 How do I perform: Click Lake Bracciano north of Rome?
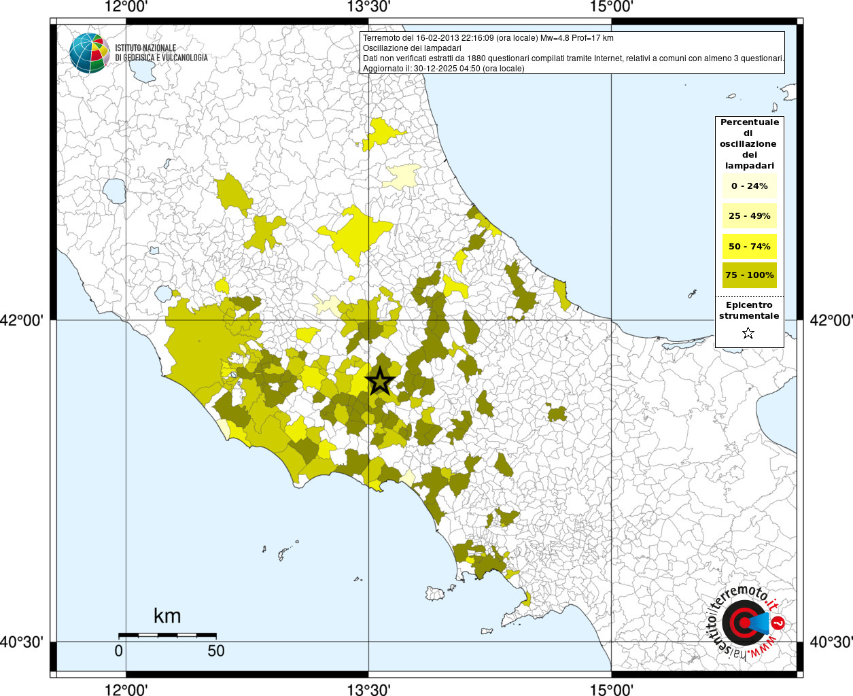click(x=164, y=294)
